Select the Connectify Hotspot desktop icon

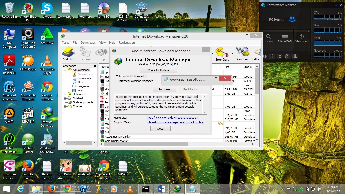142,12
